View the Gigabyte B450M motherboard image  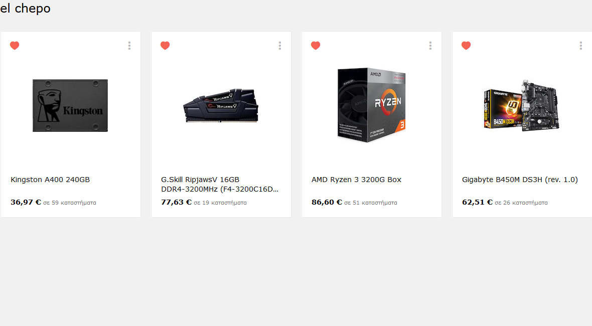pyautogui.click(x=522, y=105)
